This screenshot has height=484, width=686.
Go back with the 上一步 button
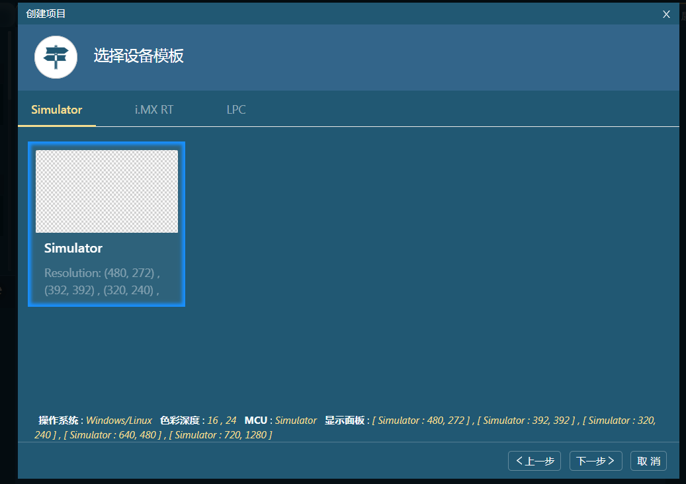coord(535,461)
